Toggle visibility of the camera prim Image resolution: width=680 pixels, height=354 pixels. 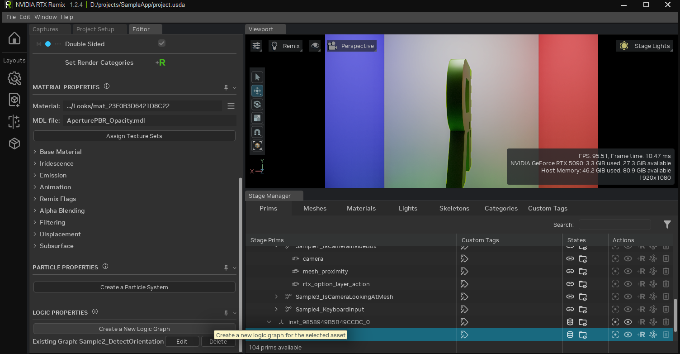[628, 258]
